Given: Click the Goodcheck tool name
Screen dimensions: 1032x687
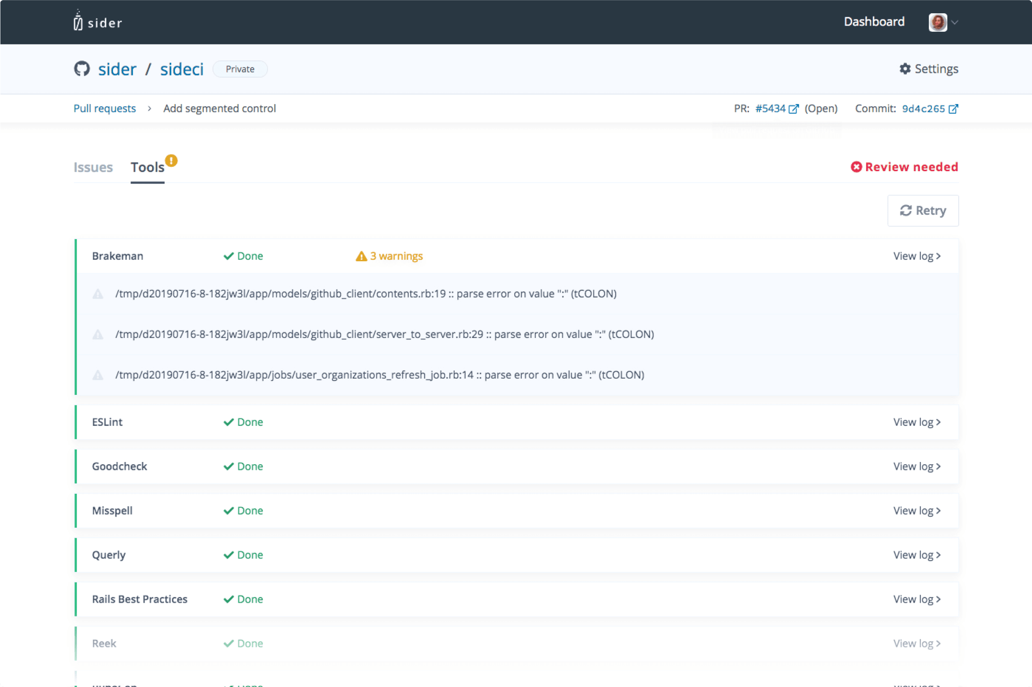Looking at the screenshot, I should point(120,466).
